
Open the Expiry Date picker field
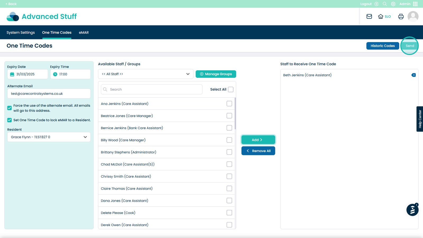(x=27, y=74)
